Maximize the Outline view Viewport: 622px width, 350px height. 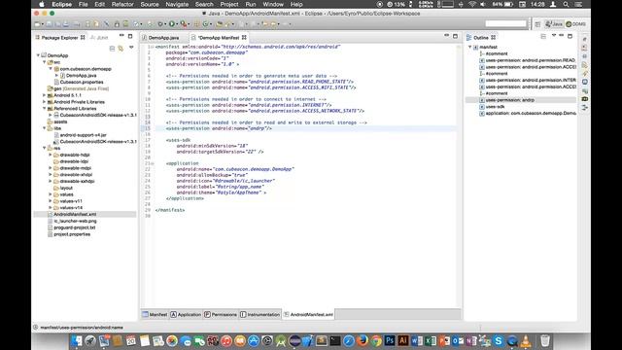[570, 36]
